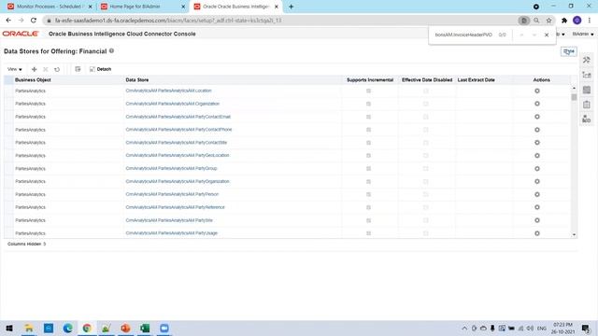Open Excel from the Windows taskbar

point(145,328)
